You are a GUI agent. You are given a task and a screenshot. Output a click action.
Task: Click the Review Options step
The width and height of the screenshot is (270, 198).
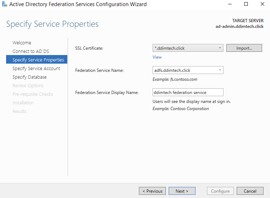28,85
